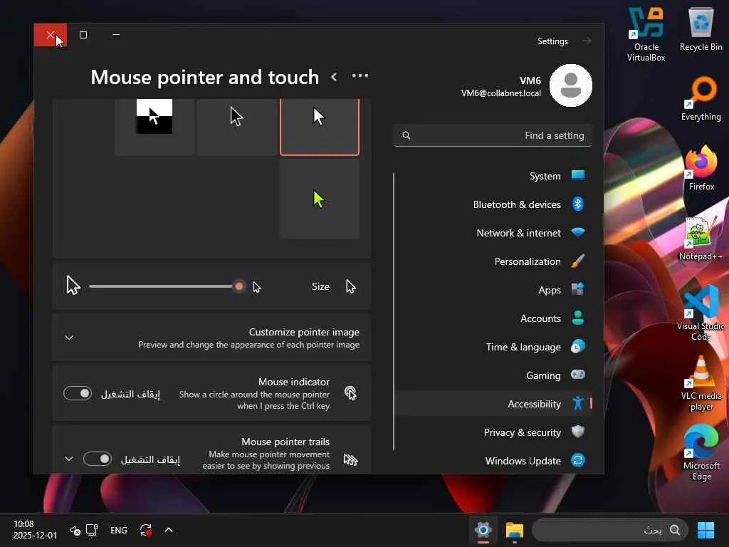Expand the Mouse pointer trails options

point(69,459)
